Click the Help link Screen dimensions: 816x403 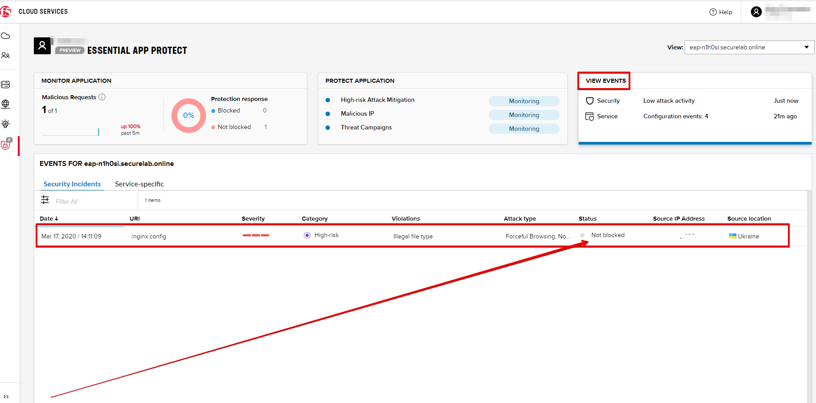click(x=725, y=12)
